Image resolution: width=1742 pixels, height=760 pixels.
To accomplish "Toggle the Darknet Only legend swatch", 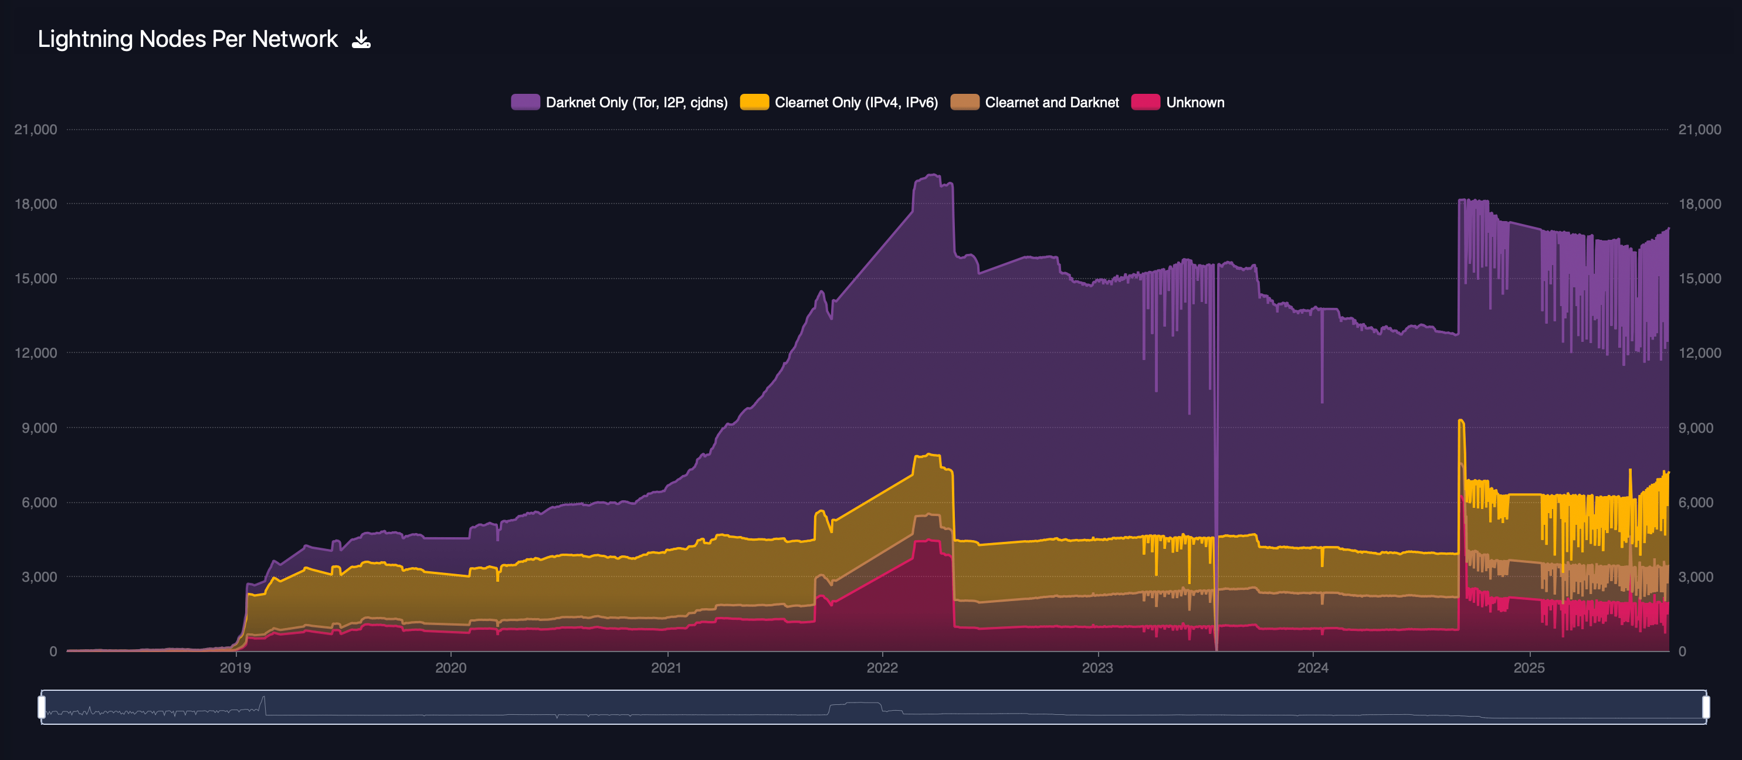I will [x=525, y=102].
